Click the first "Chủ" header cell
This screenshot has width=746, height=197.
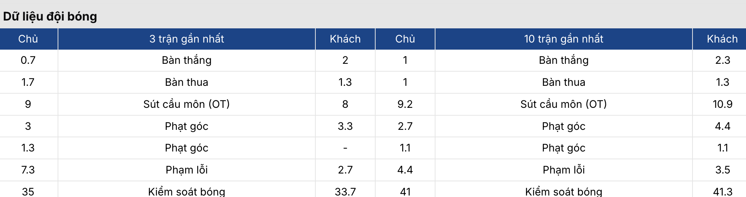[28, 39]
